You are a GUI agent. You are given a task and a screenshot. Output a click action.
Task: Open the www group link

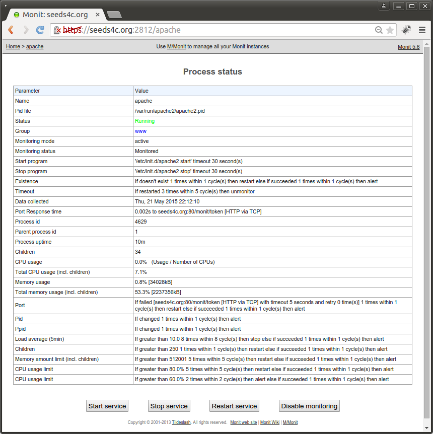tap(140, 131)
